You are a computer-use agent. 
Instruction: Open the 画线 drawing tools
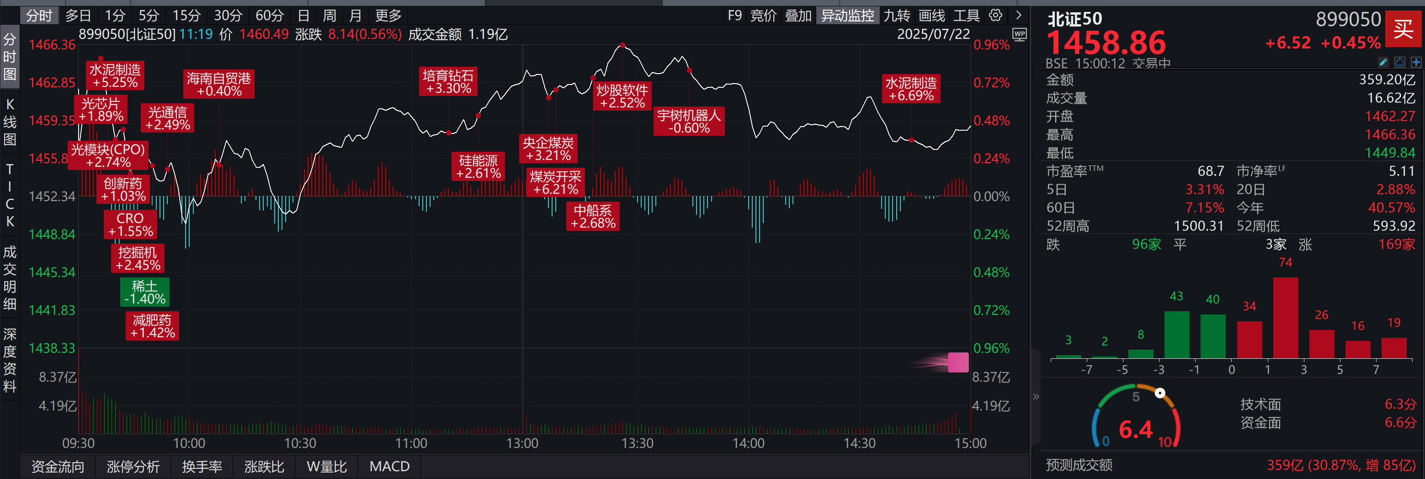[932, 16]
